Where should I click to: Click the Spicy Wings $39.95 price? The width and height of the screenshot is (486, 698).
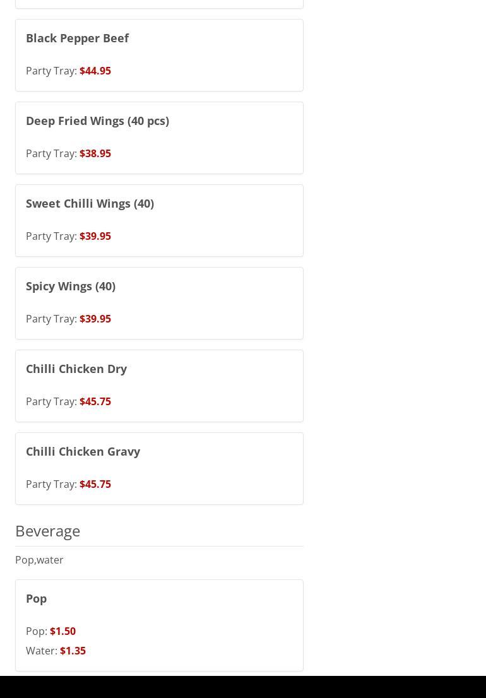95,319
